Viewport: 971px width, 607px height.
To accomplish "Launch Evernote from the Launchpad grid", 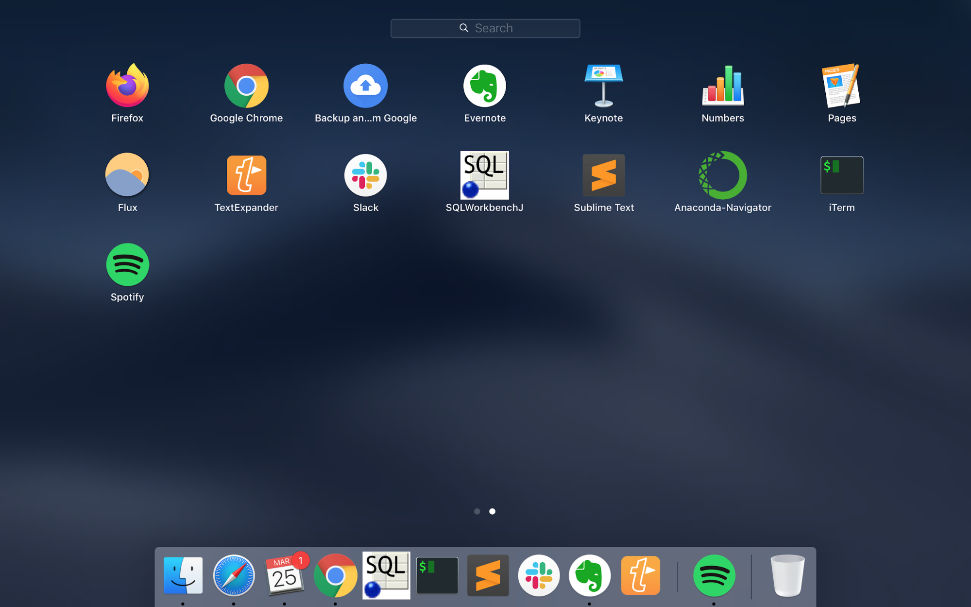I will 484,86.
